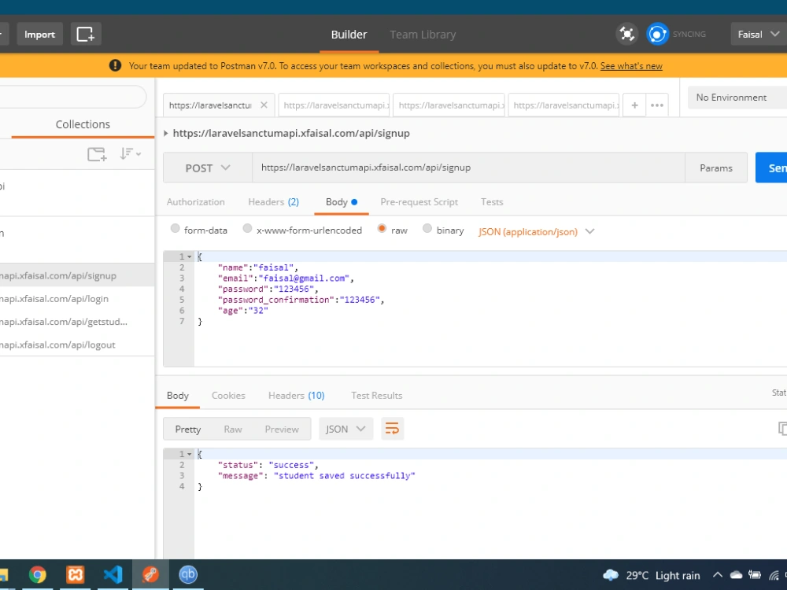Open the Faisal account dropdown
Viewport: 787px width, 590px height.
coord(759,34)
